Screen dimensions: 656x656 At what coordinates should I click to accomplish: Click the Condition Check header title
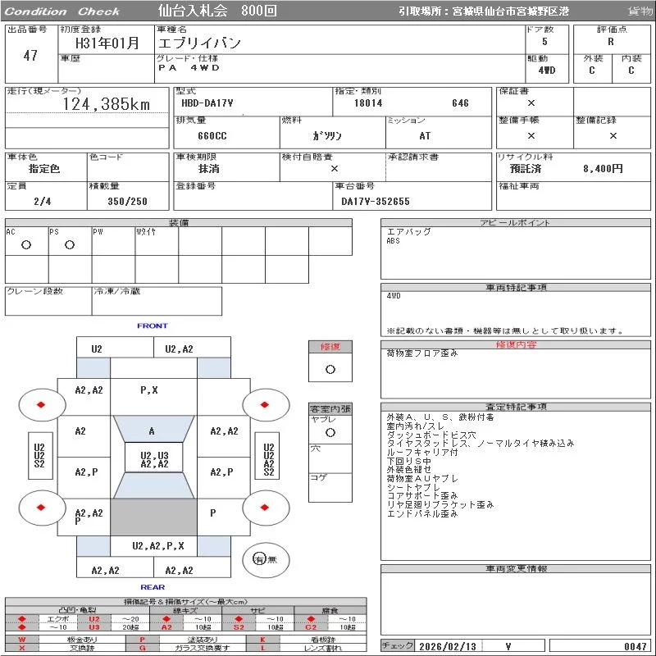tap(63, 11)
